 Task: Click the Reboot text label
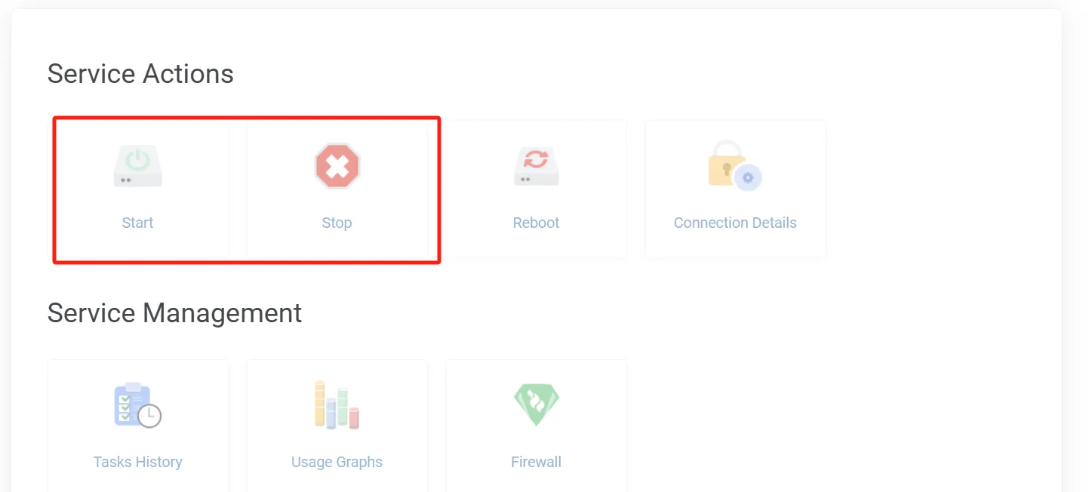[x=536, y=223]
